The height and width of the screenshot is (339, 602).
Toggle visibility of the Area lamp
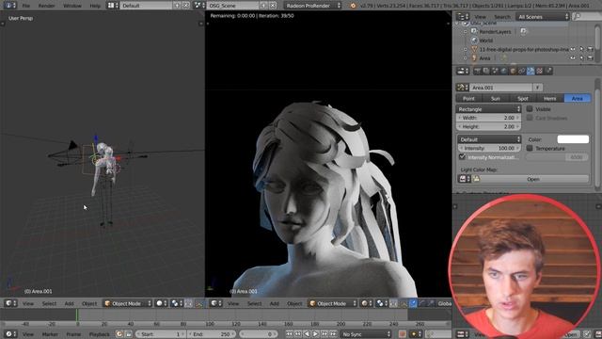click(x=573, y=58)
